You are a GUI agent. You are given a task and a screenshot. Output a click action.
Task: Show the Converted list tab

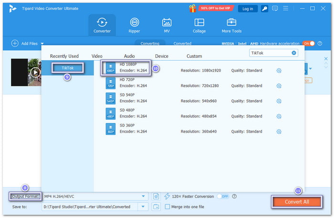(182, 43)
